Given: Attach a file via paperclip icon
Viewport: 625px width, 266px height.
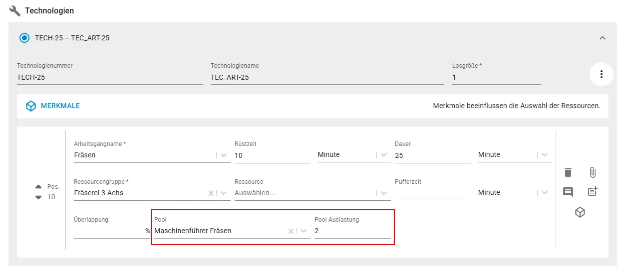Looking at the screenshot, I should click(x=593, y=172).
